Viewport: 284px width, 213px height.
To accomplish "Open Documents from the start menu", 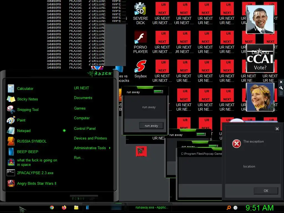I will click(83, 98).
